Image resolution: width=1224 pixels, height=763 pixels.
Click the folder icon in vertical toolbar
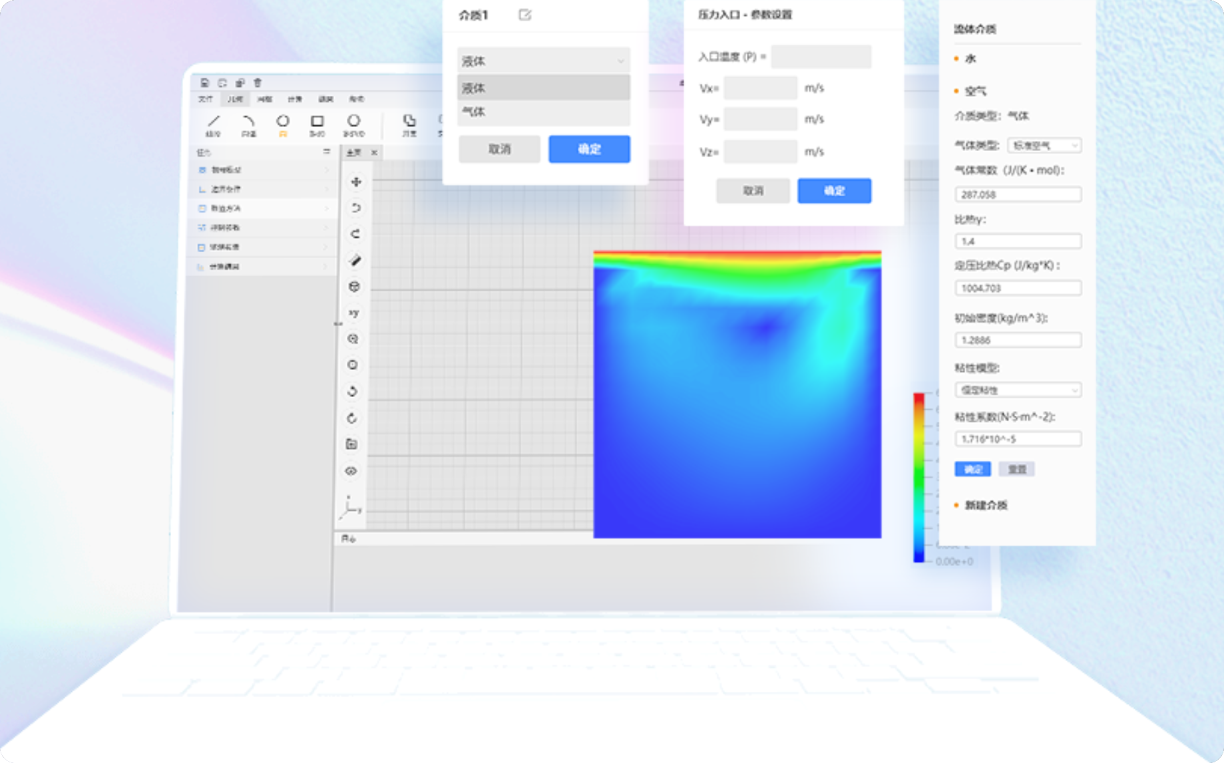coord(352,444)
